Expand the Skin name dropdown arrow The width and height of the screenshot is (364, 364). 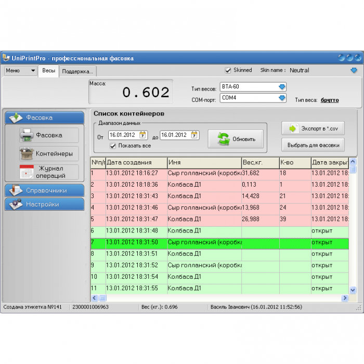pos(354,70)
